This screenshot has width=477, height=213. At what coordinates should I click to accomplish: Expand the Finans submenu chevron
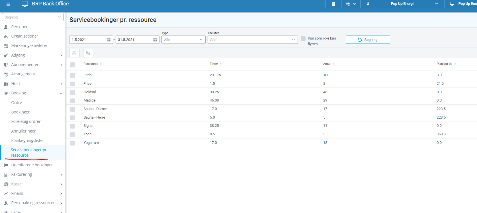pos(61,194)
